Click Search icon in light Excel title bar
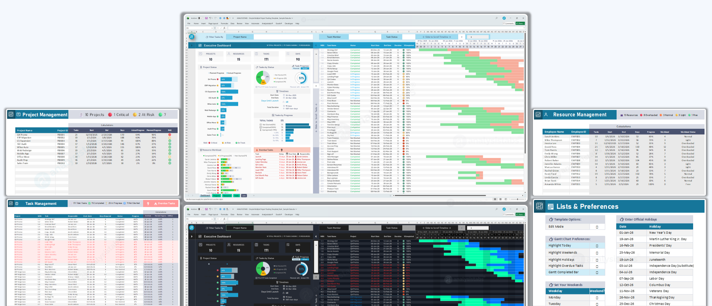 497,18
